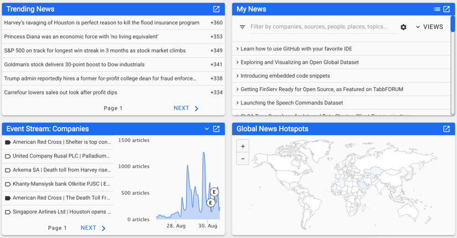The width and height of the screenshot is (457, 238).
Task: Open Princess Diana economic force headline
Action: click(81, 37)
